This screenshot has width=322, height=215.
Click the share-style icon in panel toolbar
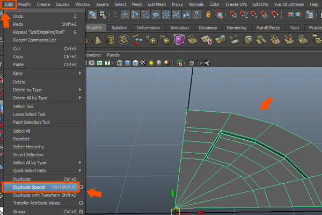pyautogui.click(x=208, y=63)
